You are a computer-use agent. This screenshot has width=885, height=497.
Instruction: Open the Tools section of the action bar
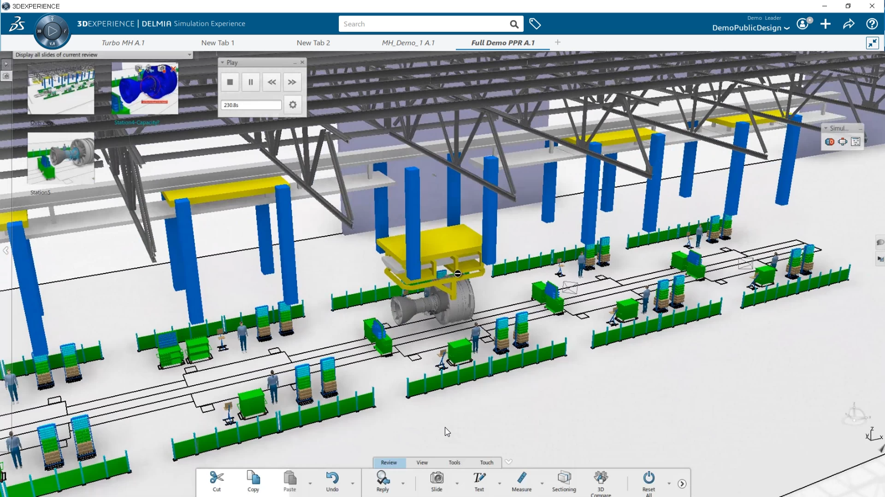tap(454, 462)
